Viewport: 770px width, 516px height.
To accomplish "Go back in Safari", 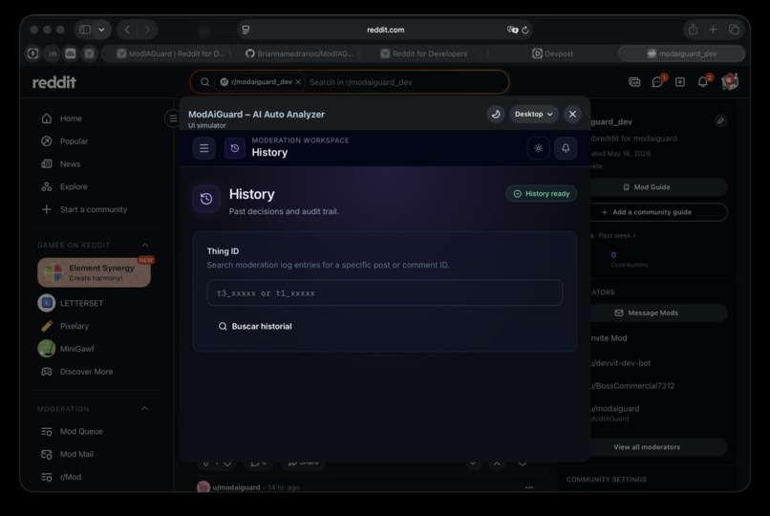I will pyautogui.click(x=127, y=30).
